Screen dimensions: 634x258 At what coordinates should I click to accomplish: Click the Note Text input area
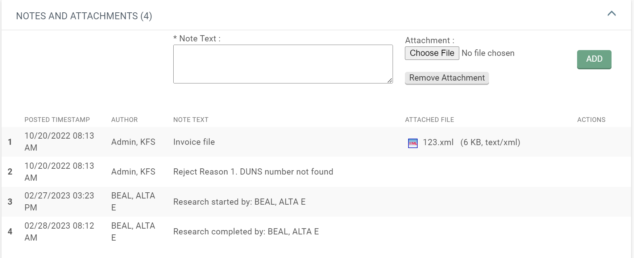point(283,64)
